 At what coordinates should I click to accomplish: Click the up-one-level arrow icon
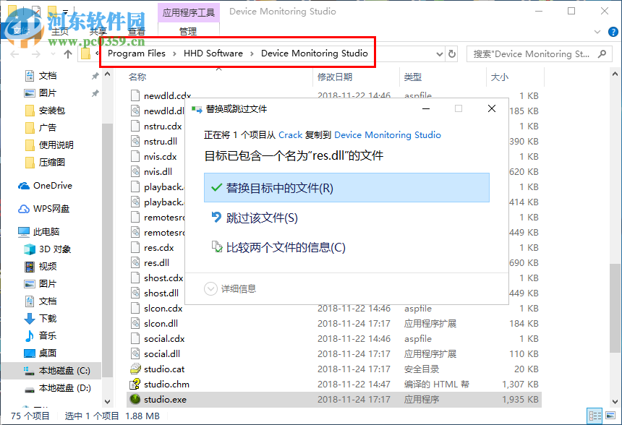coord(68,53)
